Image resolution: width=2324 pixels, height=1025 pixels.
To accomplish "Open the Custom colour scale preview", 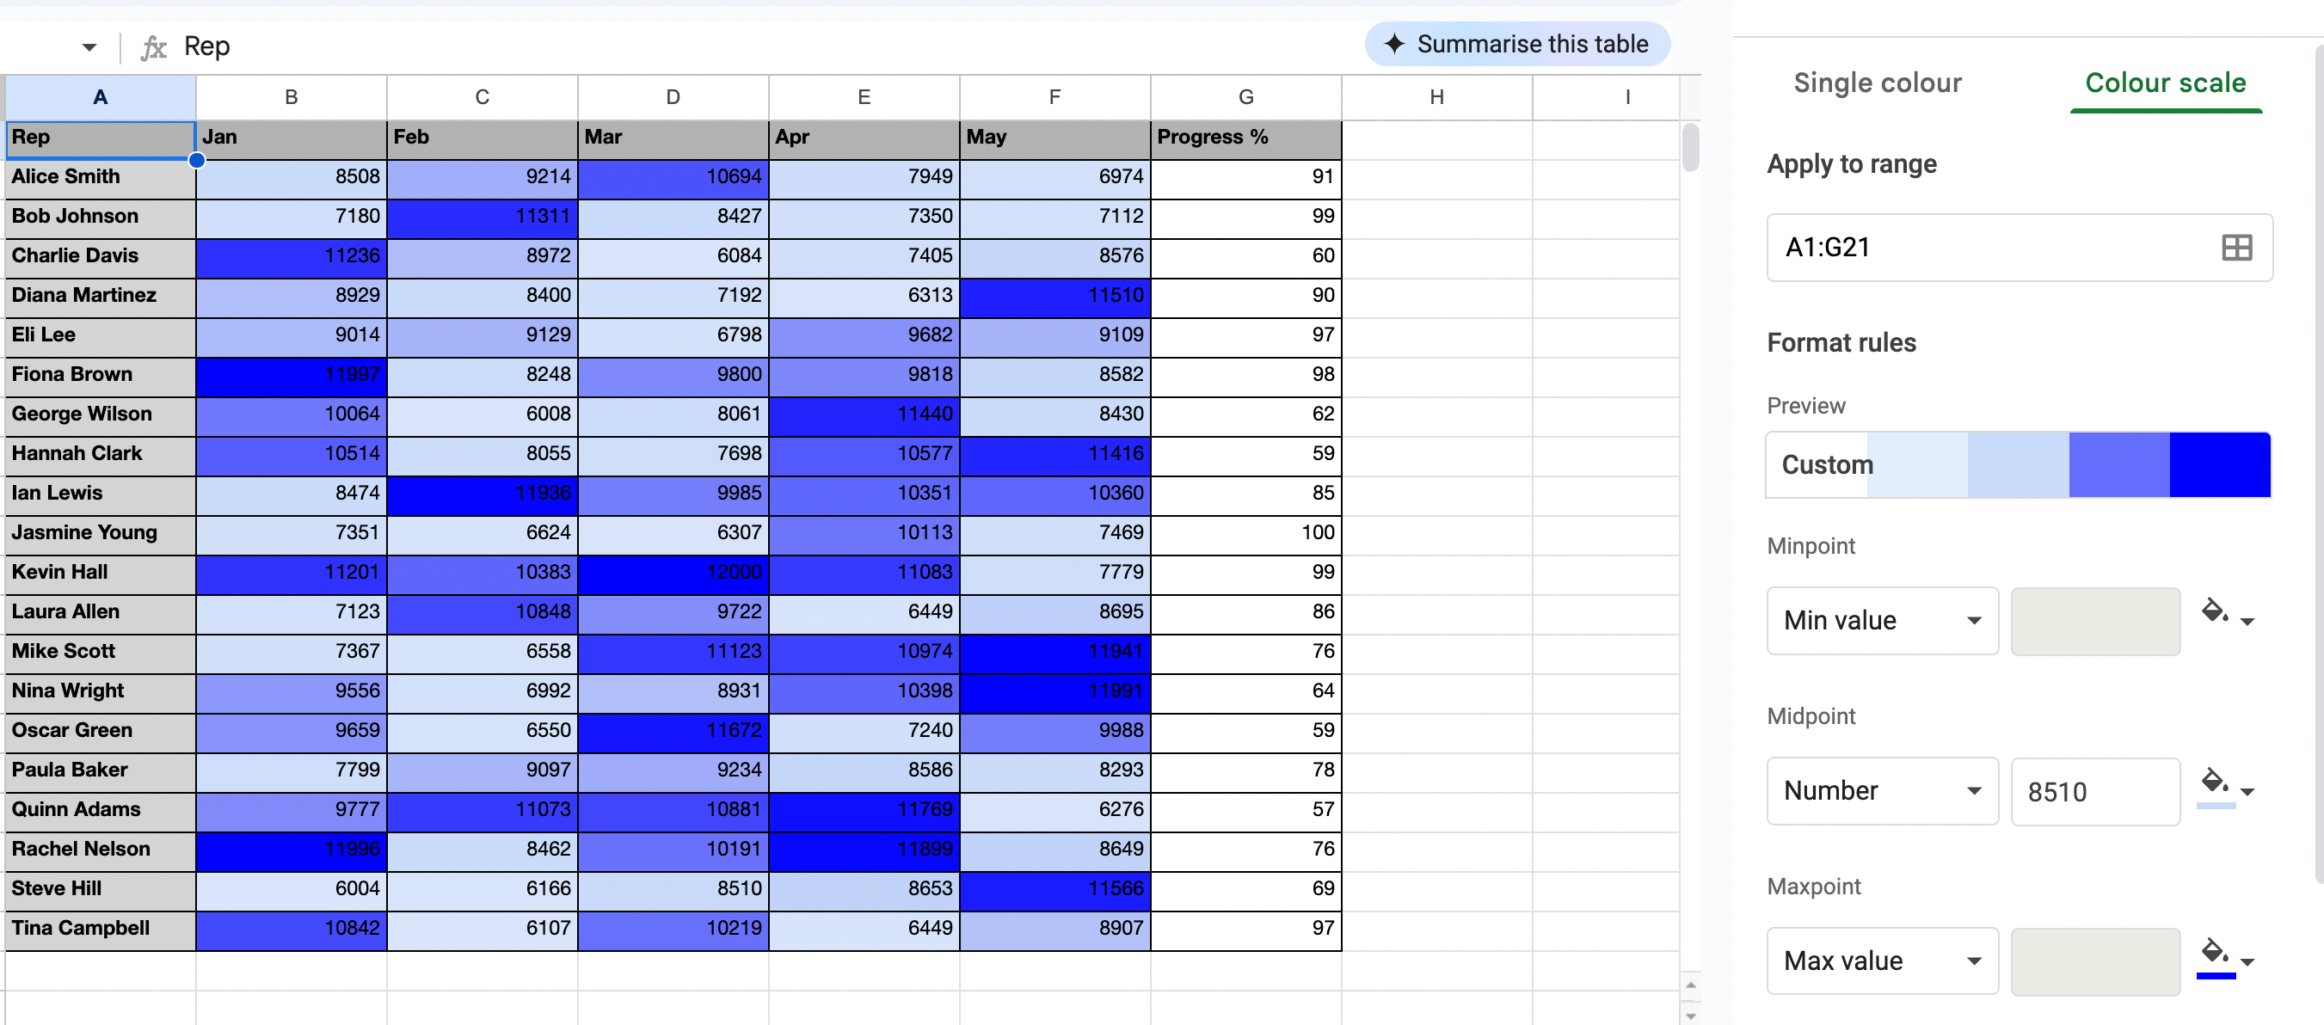I will point(2017,464).
